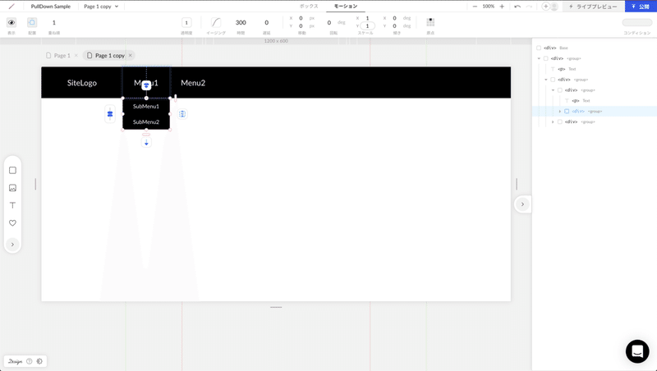Click the コンディション condition pill

pos(637,23)
